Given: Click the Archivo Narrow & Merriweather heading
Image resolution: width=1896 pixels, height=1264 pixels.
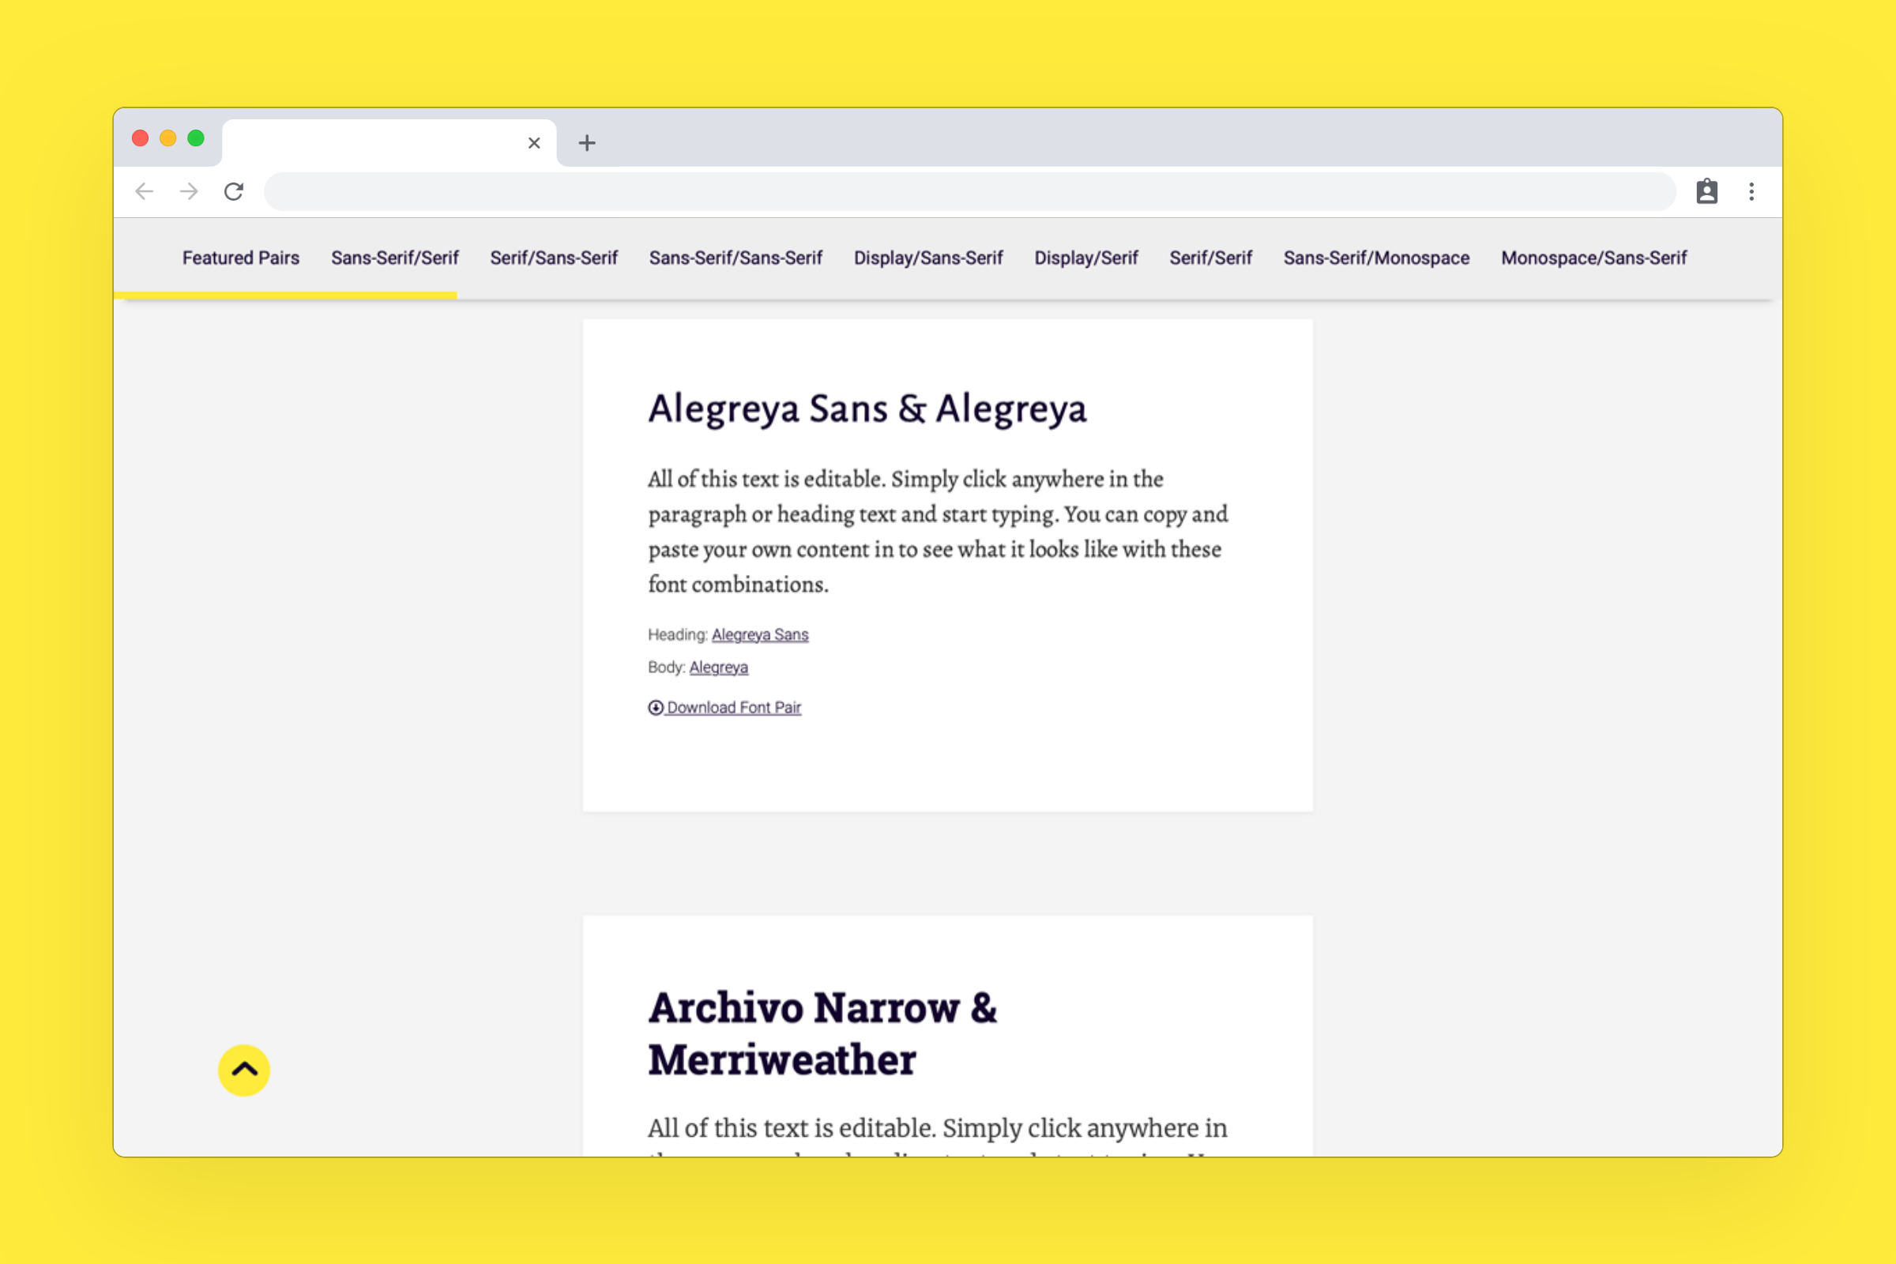Looking at the screenshot, I should tap(822, 1033).
